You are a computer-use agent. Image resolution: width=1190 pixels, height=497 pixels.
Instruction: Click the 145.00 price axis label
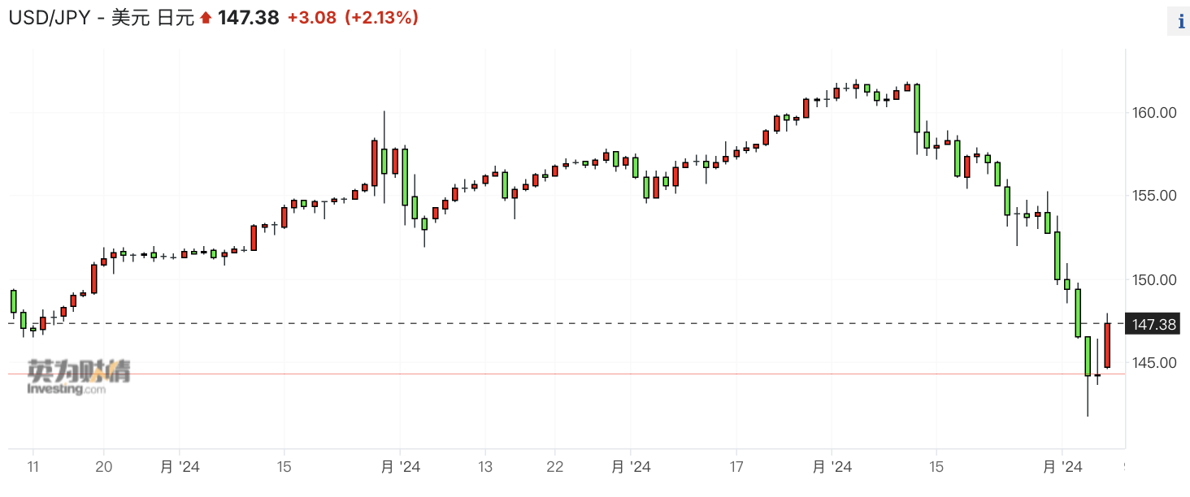coord(1155,362)
